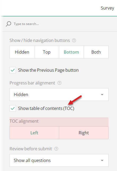
Task: Click the Show the Previous Page button label
Action: click(x=48, y=70)
